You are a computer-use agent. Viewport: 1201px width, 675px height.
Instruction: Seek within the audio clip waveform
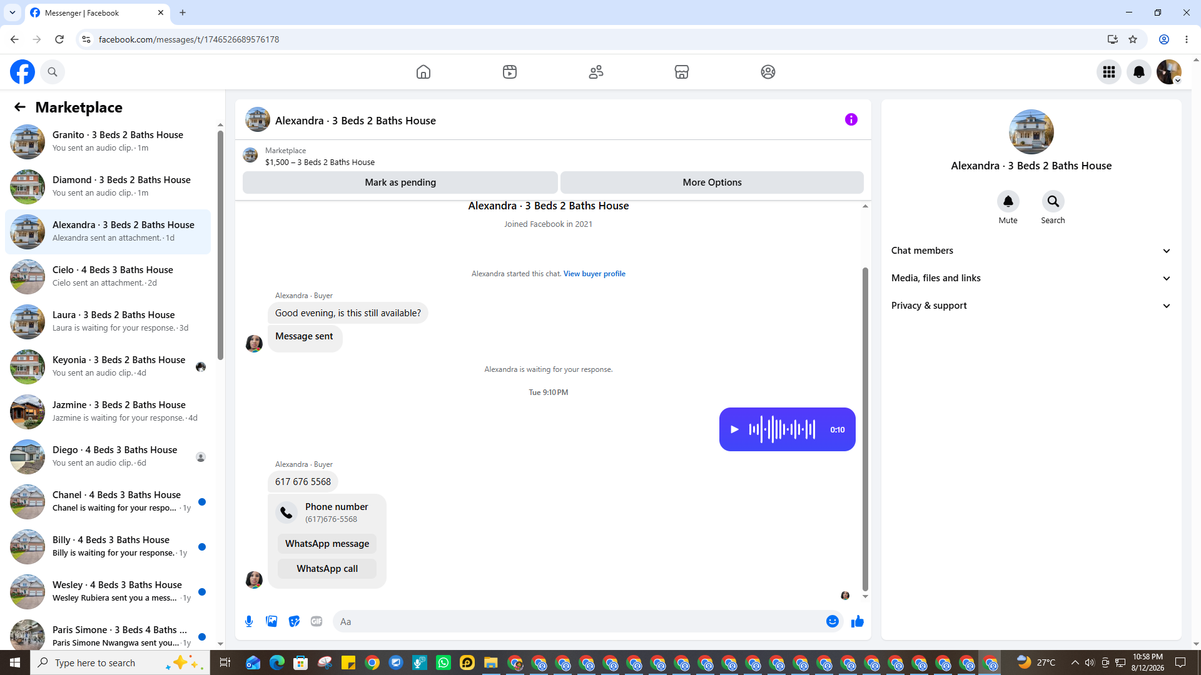pos(782,429)
